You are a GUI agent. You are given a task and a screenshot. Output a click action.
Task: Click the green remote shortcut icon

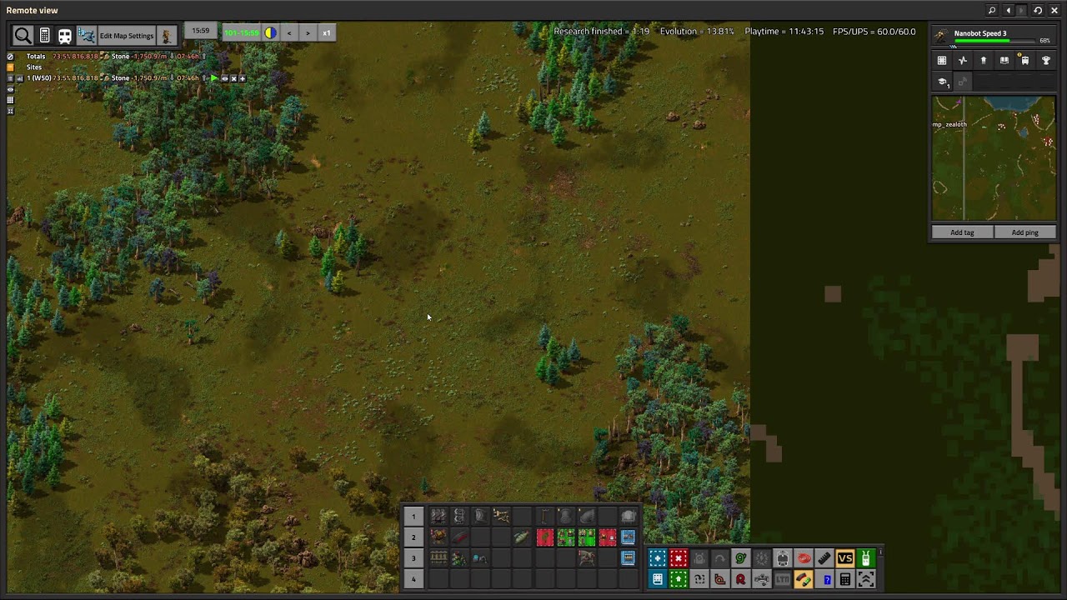[x=866, y=558]
